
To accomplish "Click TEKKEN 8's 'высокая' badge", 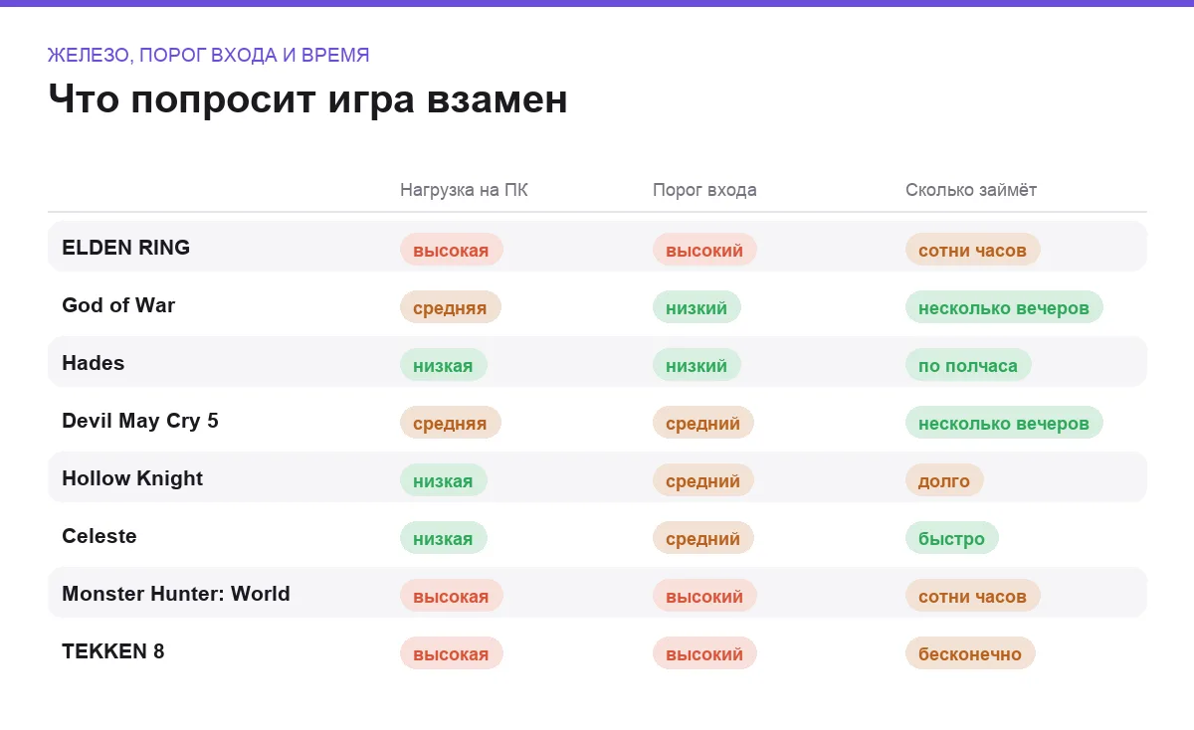I will [x=452, y=653].
